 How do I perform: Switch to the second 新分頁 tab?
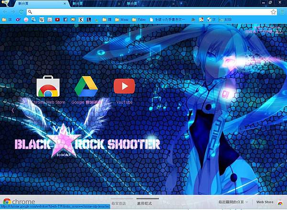[x=95, y=3]
